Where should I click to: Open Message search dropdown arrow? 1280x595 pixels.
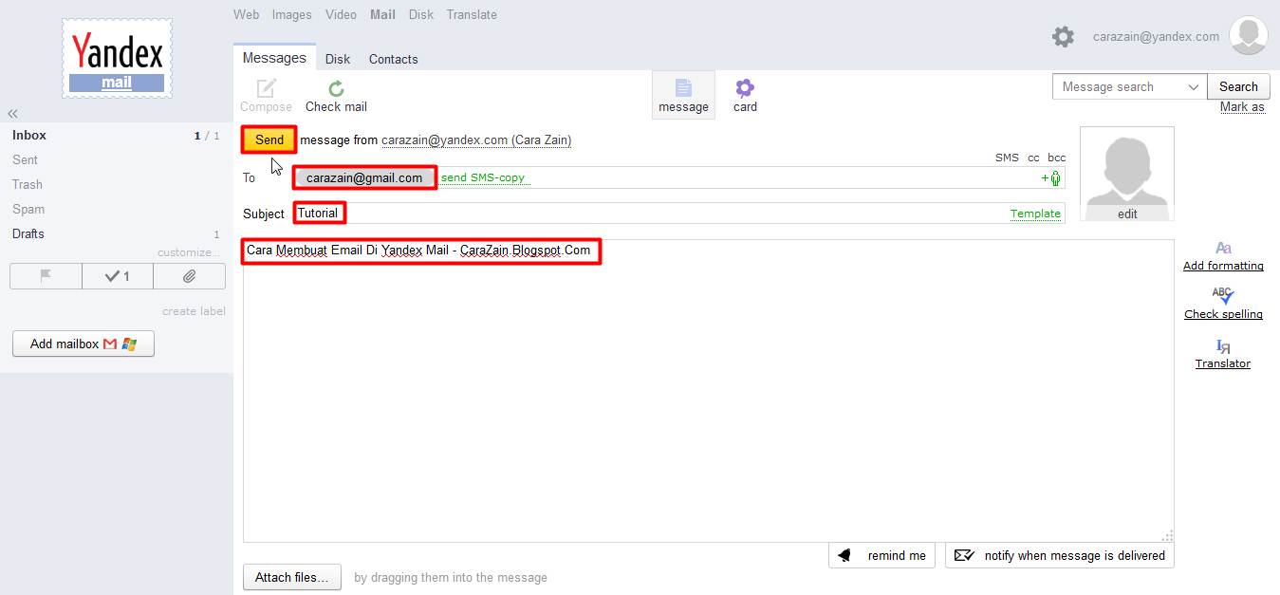pos(1194,87)
